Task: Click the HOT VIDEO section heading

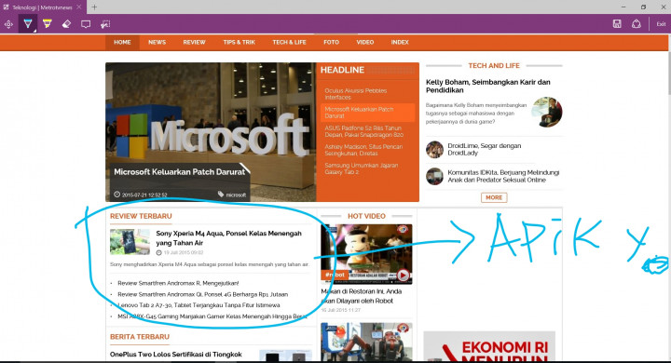Action: pos(366,216)
